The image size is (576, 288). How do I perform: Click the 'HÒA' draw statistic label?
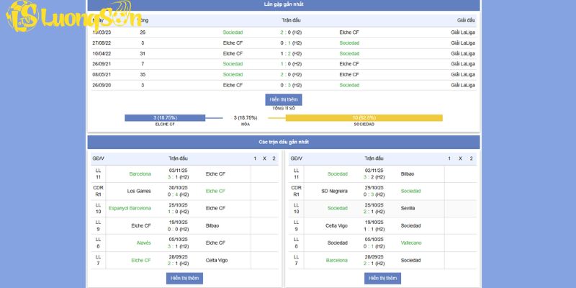[246, 124]
